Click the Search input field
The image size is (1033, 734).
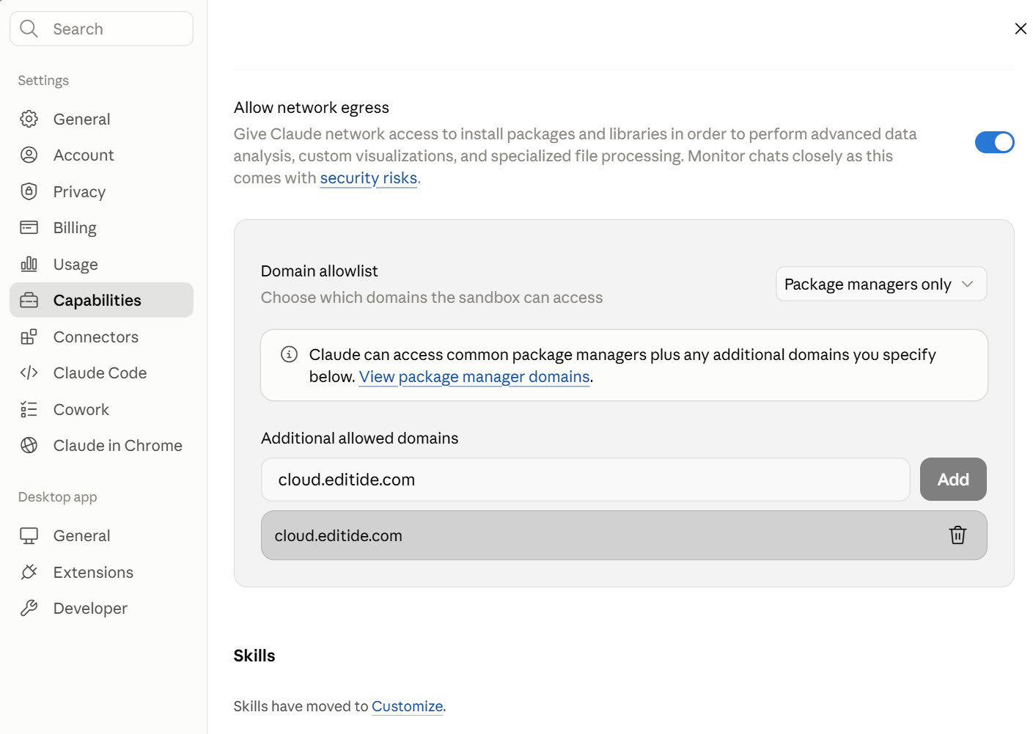101,29
